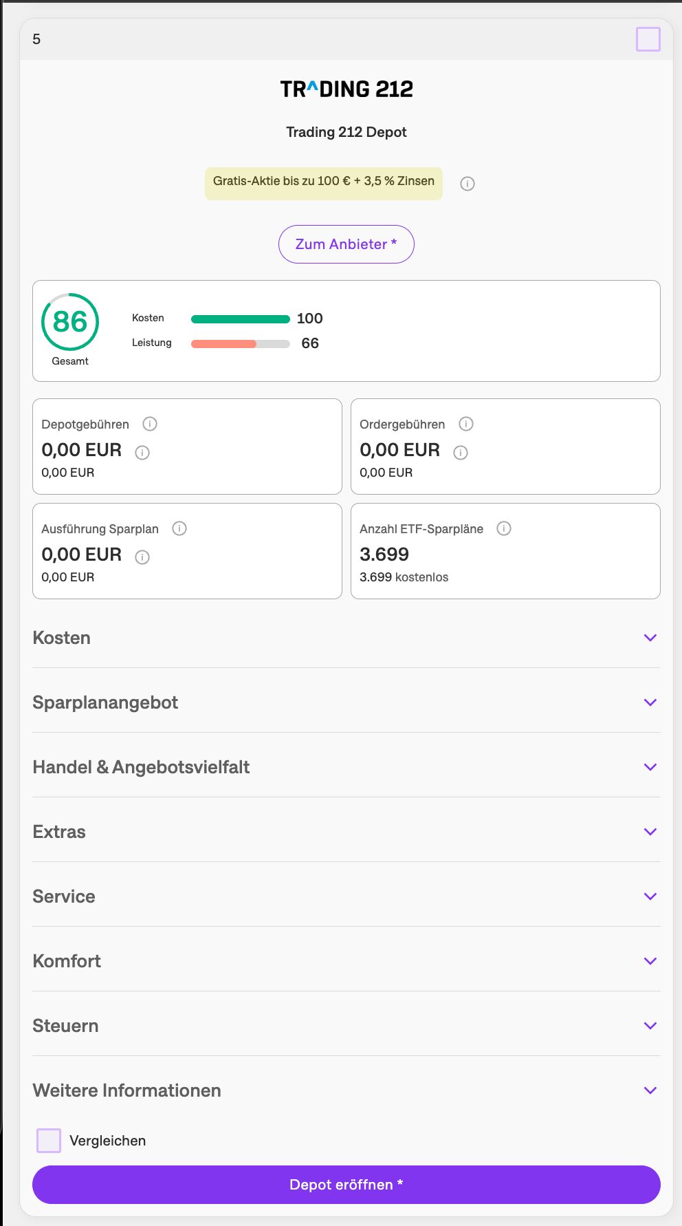The image size is (682, 1226).
Task: Click the Leistung score value 66
Action: pyautogui.click(x=310, y=343)
